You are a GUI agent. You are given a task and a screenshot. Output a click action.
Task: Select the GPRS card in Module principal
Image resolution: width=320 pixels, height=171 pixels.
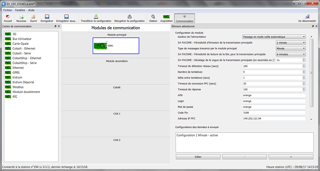pos(116,46)
